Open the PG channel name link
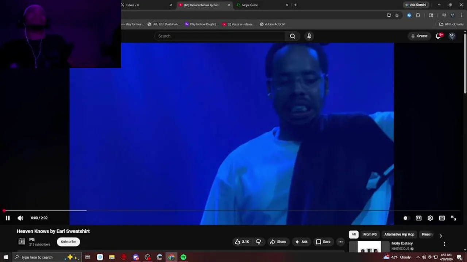Viewport: 467px width, 262px height. pyautogui.click(x=32, y=239)
